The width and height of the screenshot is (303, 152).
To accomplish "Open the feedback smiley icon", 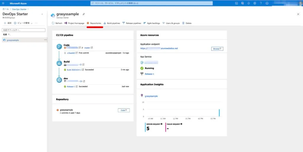I will [267, 3].
